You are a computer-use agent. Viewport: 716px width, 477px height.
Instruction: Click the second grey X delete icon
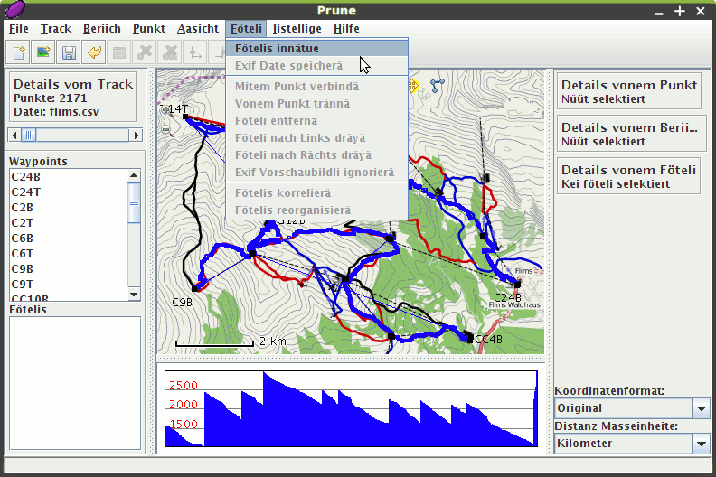[169, 52]
